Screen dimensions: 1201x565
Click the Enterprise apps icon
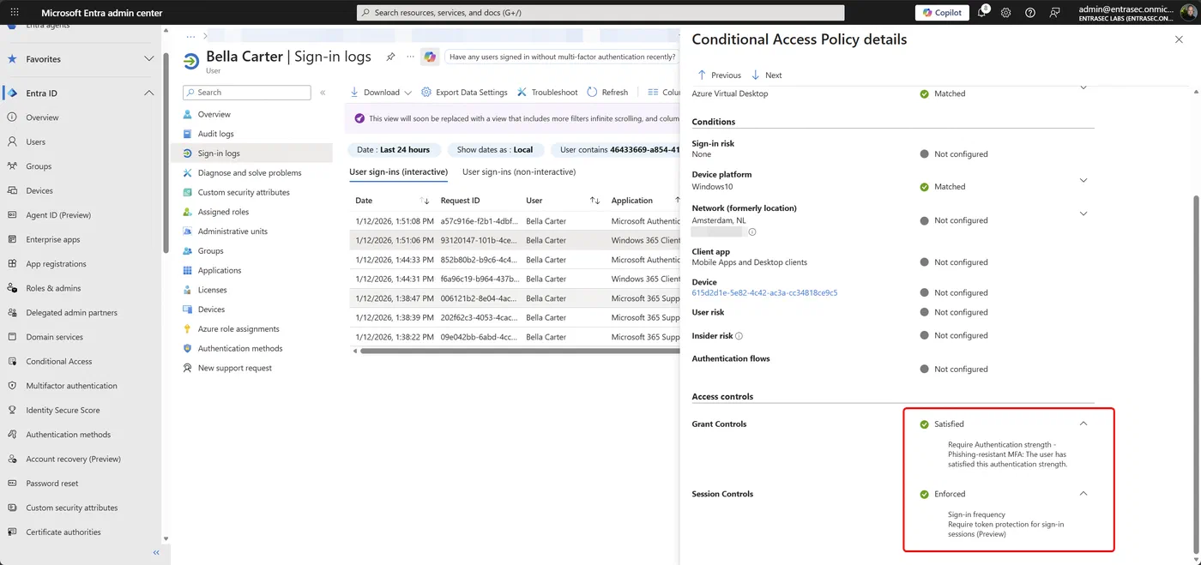coord(12,239)
